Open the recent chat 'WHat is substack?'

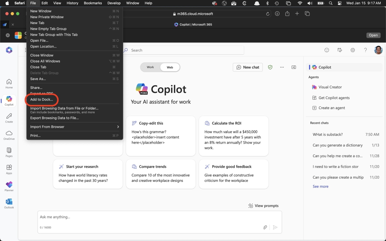coord(346,135)
